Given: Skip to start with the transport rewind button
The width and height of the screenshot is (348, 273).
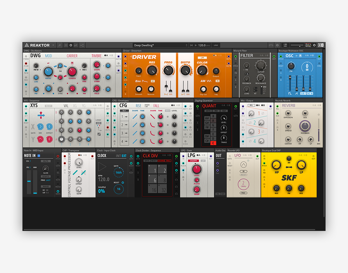Looking at the screenshot, I should 191,45.
